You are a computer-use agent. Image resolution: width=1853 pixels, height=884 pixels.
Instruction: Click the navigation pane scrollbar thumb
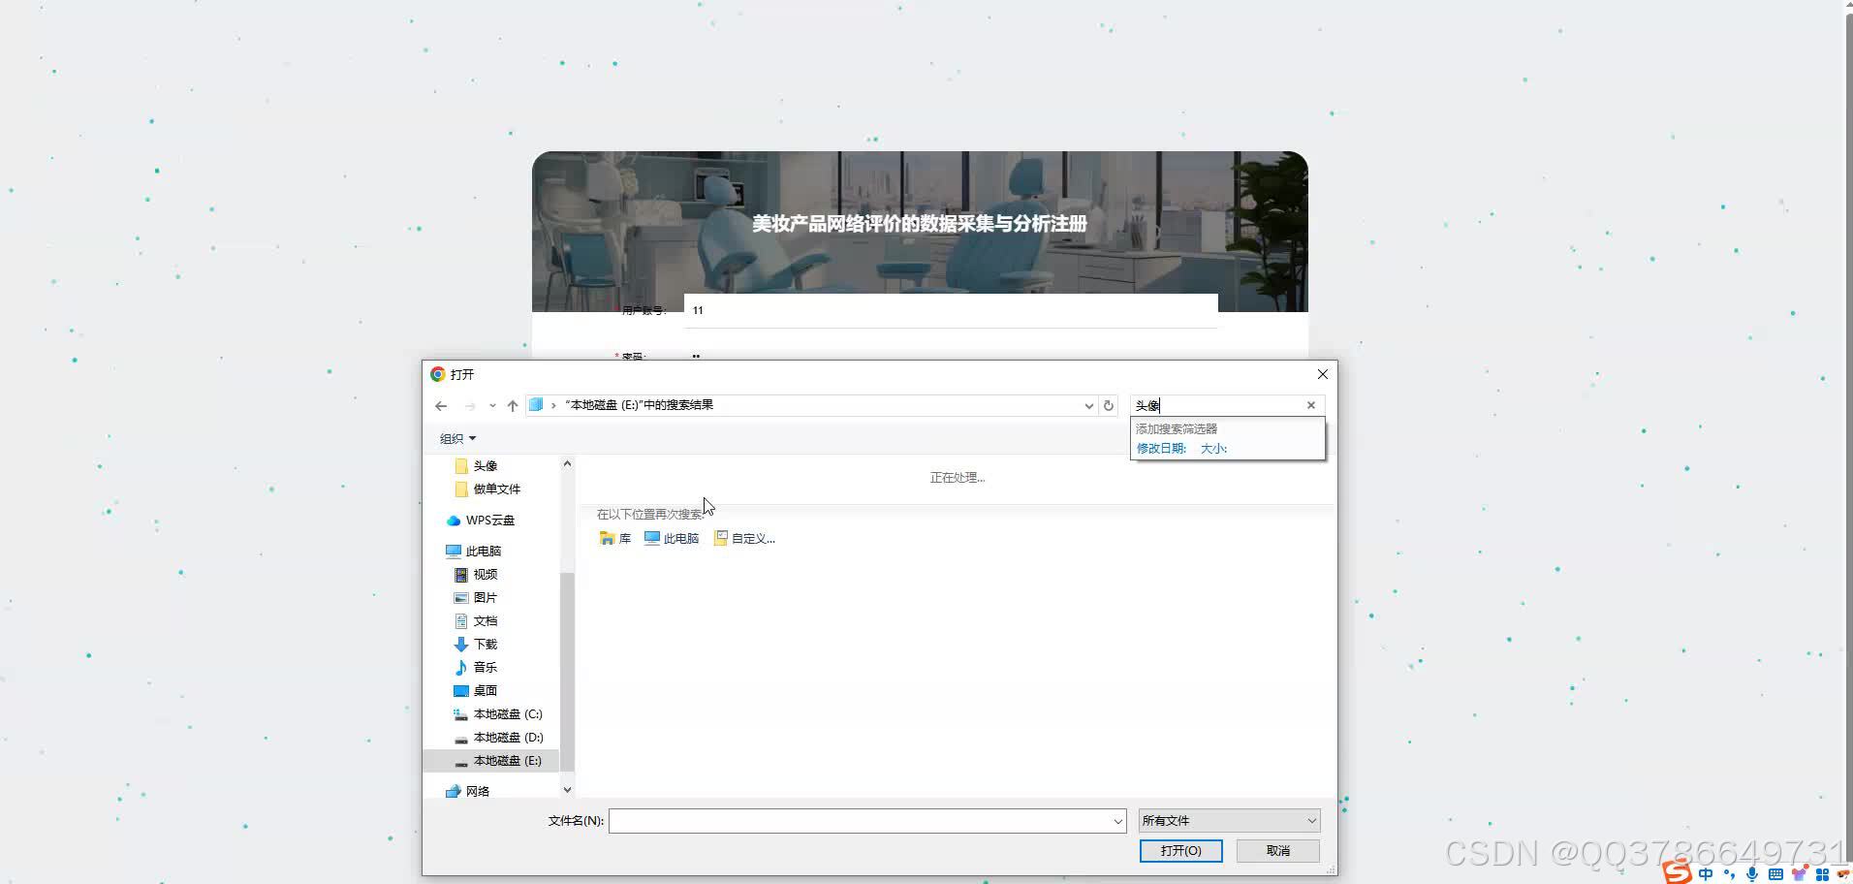point(567,671)
